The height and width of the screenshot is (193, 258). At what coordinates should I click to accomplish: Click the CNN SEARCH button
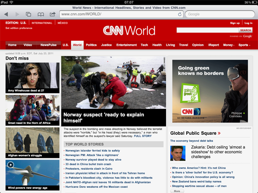(x=246, y=30)
